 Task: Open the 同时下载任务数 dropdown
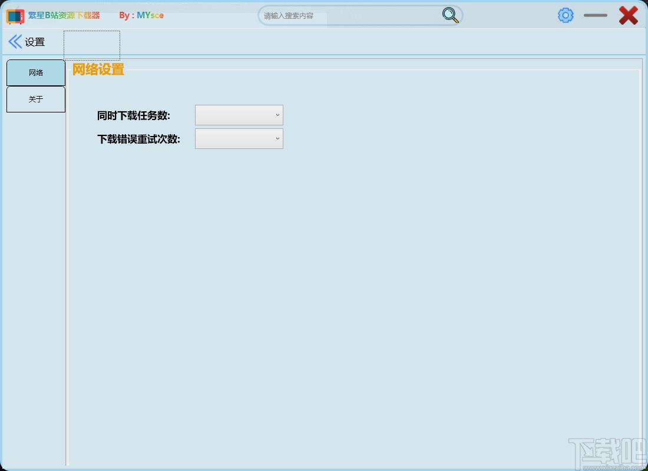[239, 115]
